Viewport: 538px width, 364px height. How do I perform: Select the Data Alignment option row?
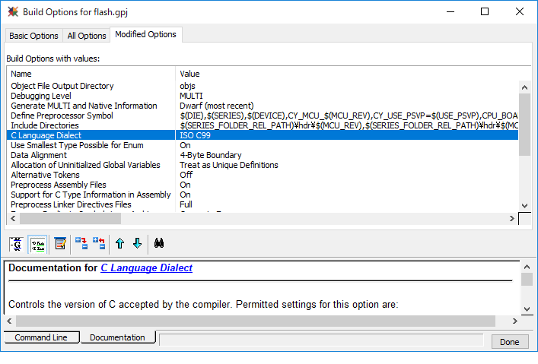coord(263,155)
